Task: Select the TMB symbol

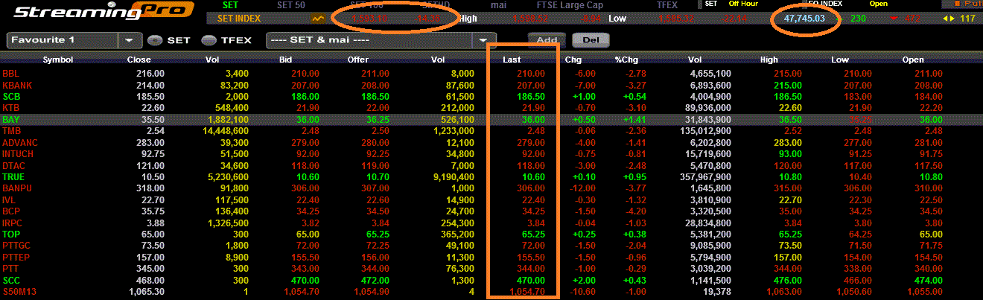Action: [x=11, y=131]
